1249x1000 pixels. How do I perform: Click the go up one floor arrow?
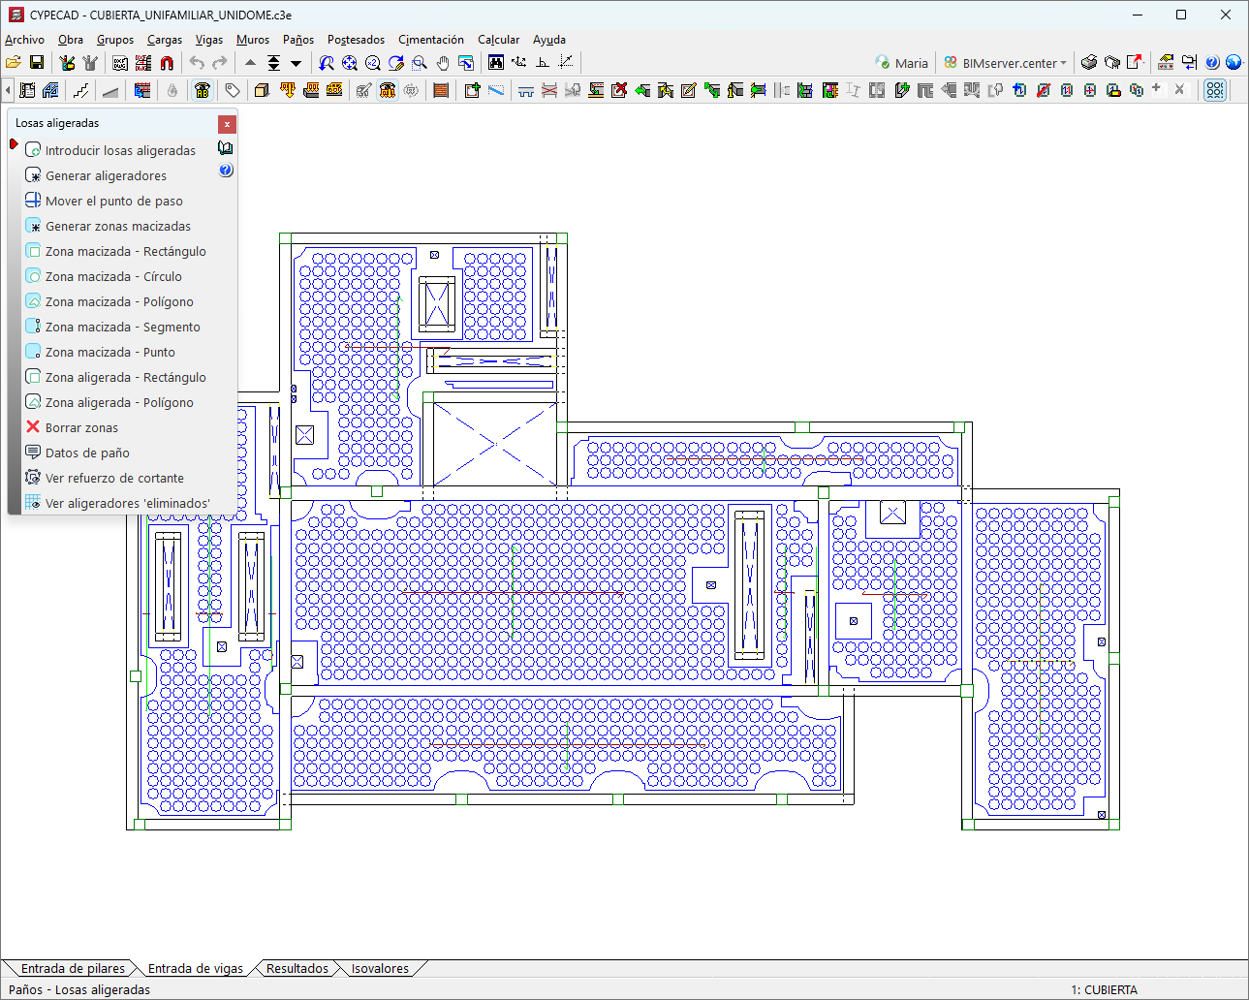(x=250, y=63)
